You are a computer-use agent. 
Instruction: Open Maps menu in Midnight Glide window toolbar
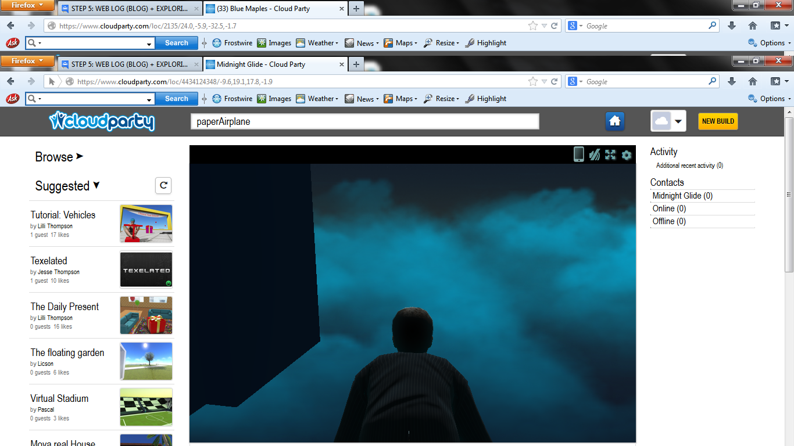click(400, 99)
